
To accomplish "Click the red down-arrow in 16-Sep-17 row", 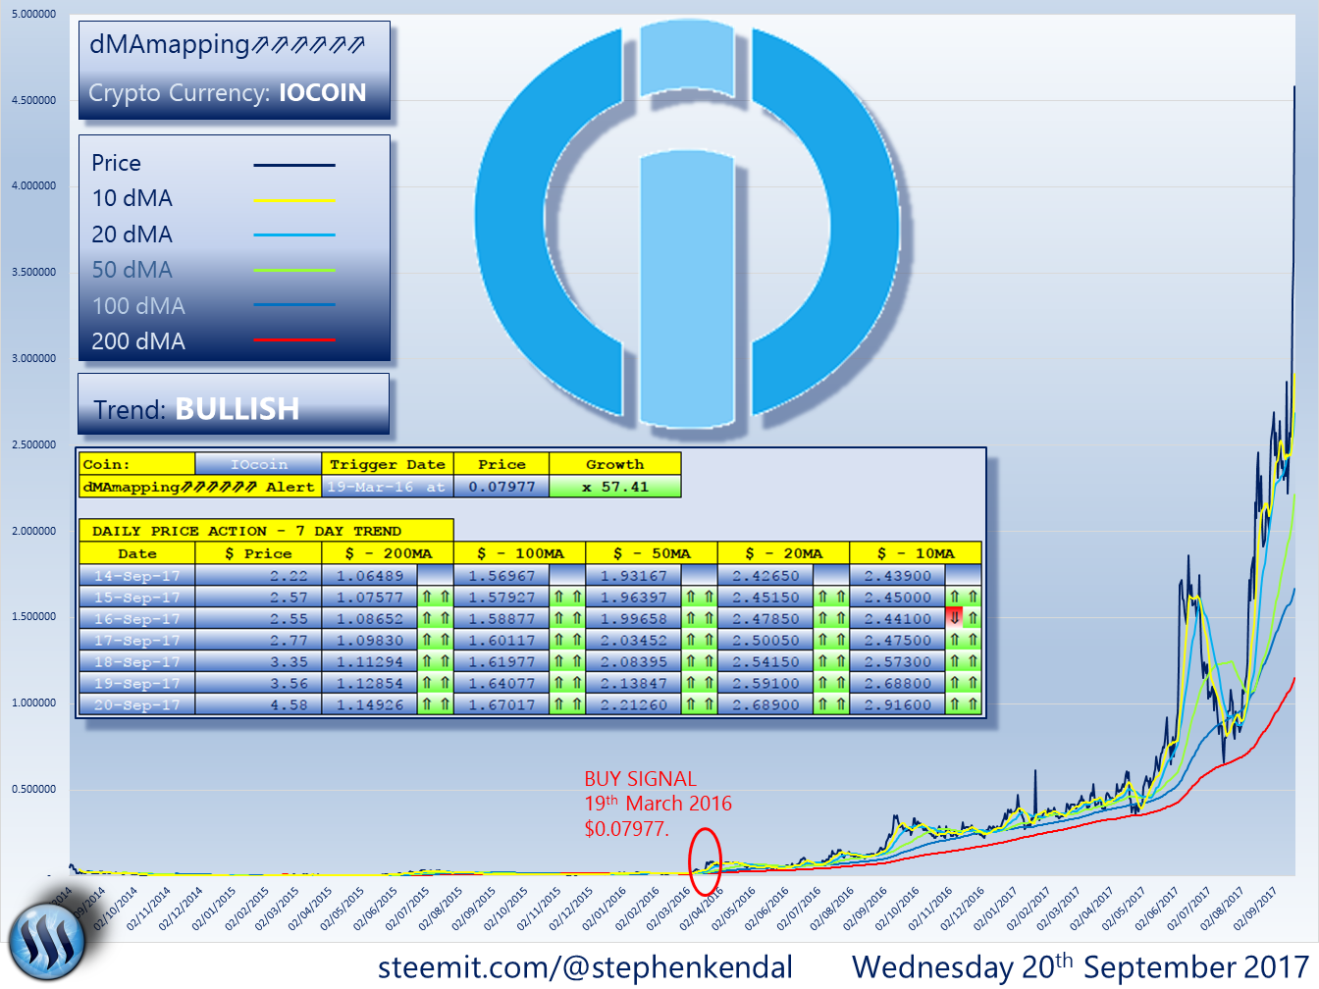I will [954, 618].
